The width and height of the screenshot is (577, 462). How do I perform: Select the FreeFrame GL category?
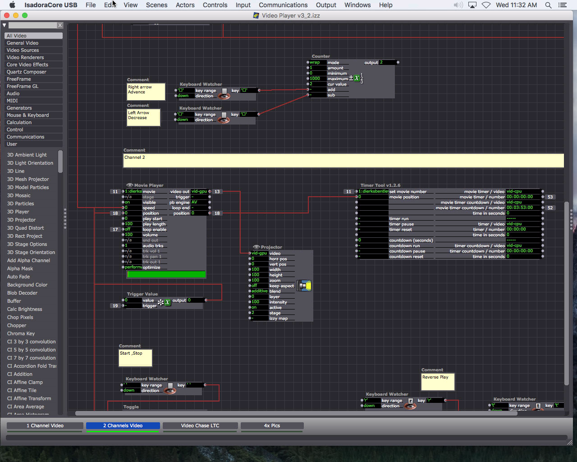pos(34,86)
